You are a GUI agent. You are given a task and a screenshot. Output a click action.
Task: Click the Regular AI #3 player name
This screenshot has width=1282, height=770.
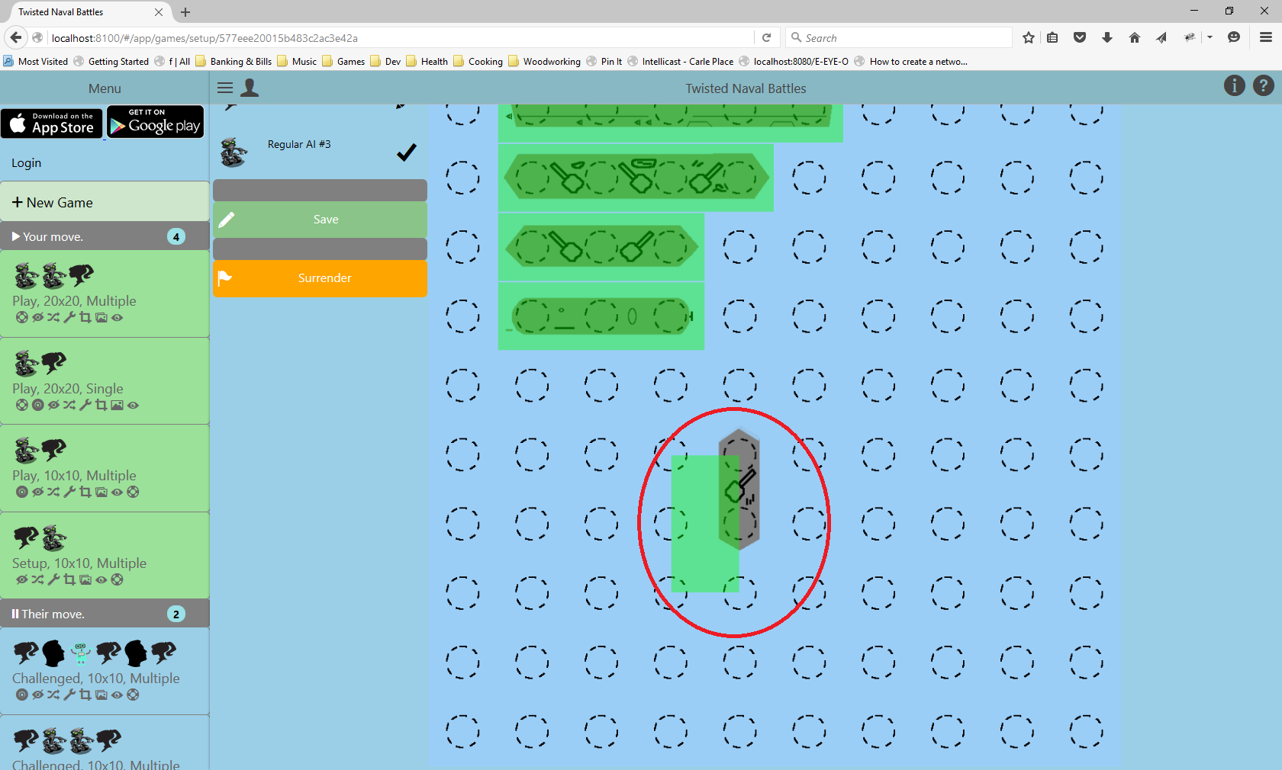point(299,144)
